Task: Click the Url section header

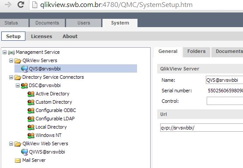Action: [200, 114]
